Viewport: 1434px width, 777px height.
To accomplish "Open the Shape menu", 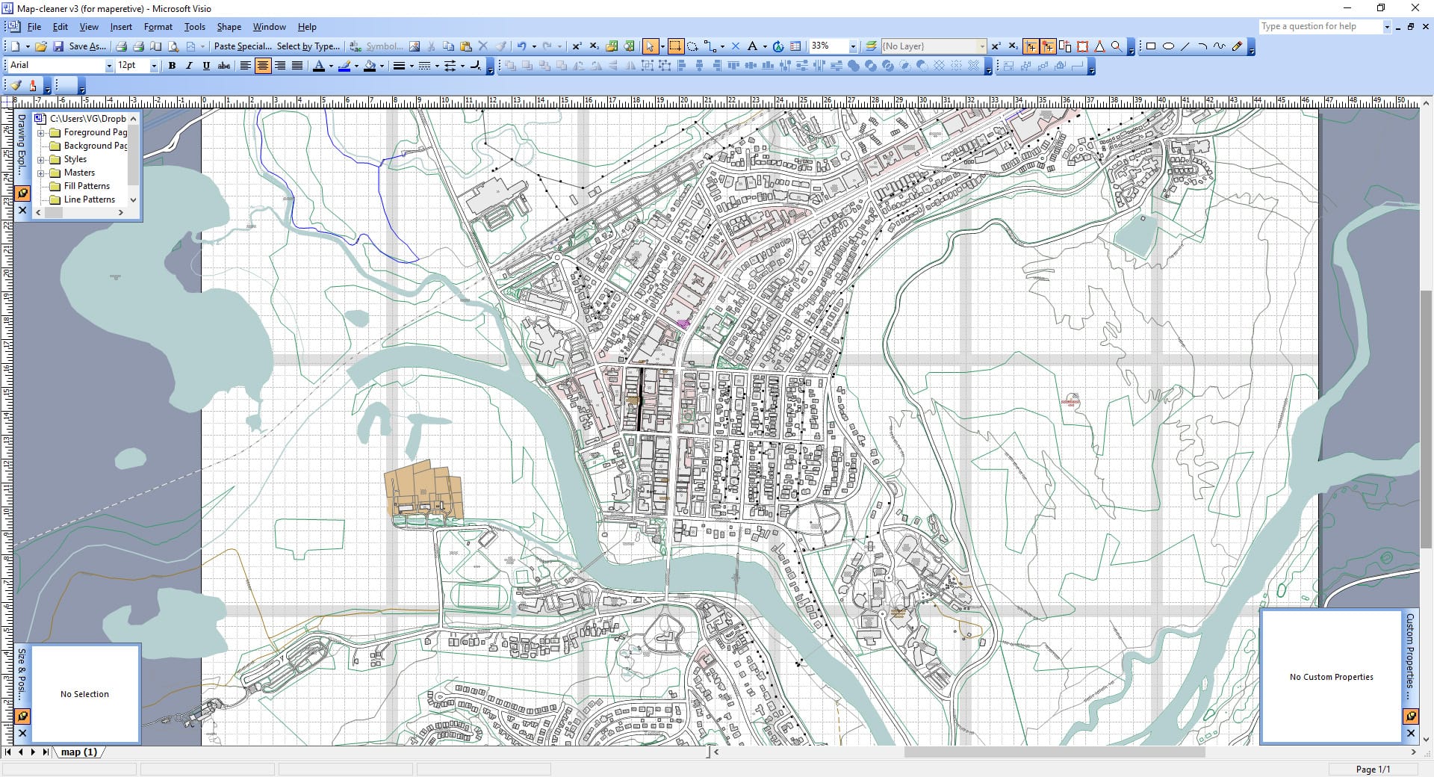I will 229,27.
